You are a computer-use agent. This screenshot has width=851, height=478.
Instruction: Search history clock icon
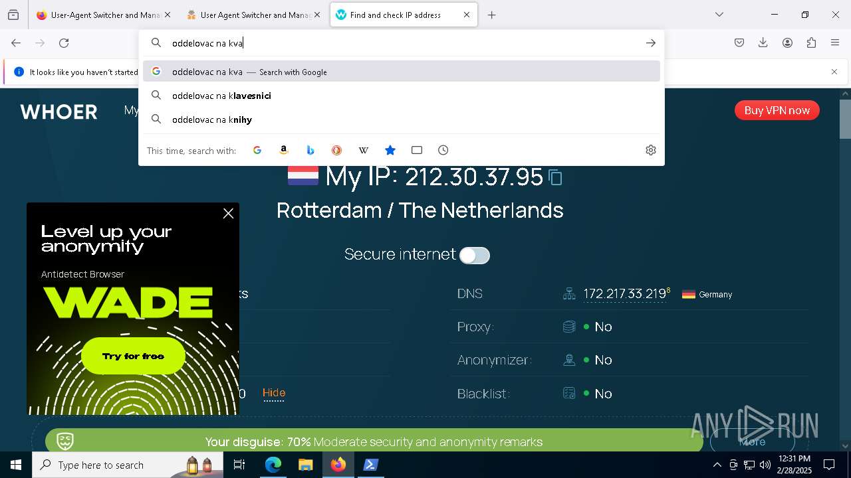443,150
